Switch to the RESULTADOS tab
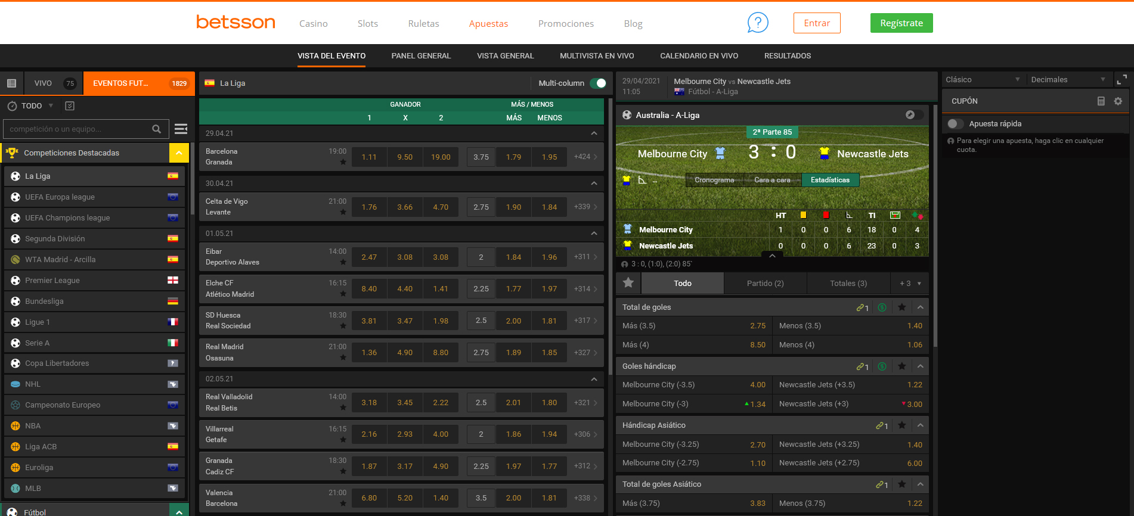1134x516 pixels. 788,56
